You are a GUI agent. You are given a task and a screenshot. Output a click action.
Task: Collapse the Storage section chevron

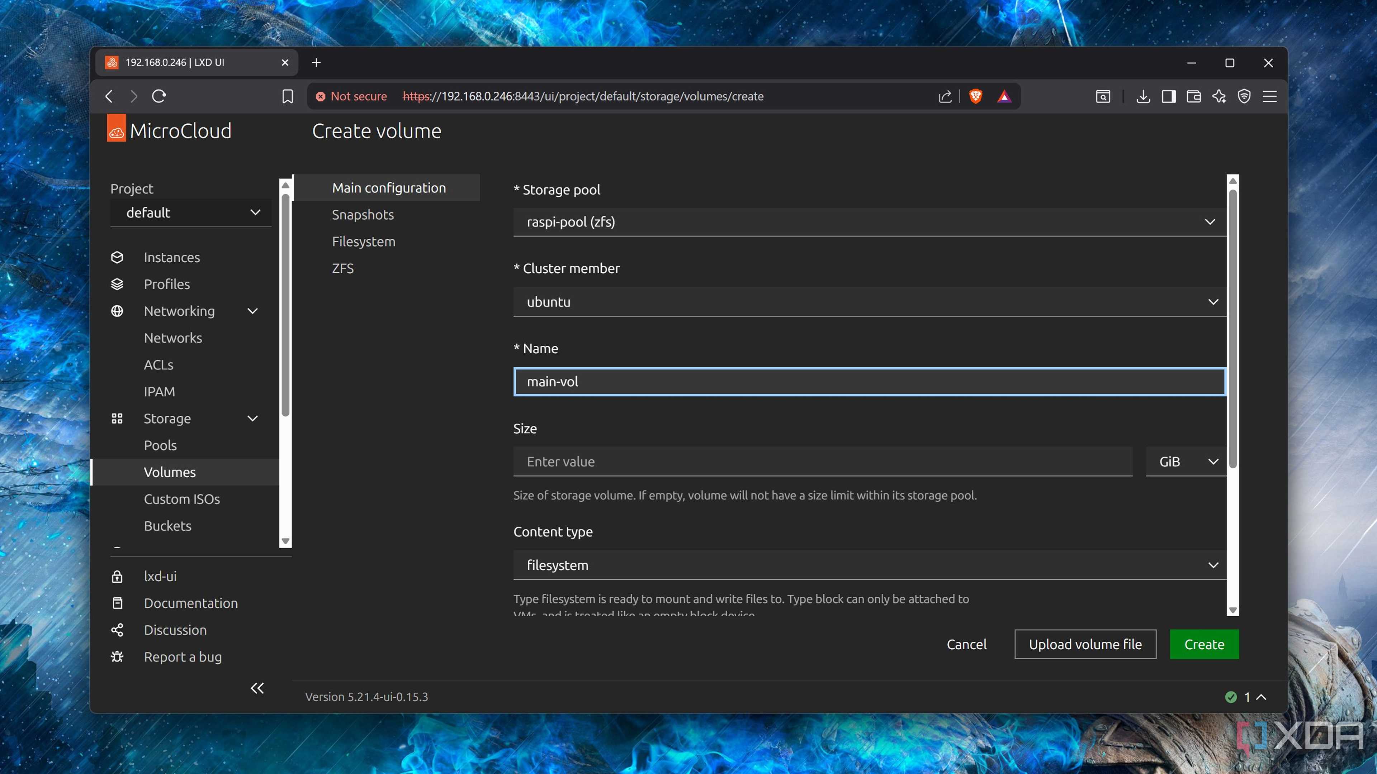[x=253, y=418]
